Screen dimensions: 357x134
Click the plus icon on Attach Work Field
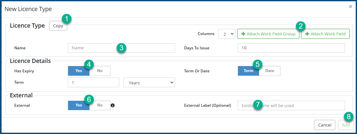coord(307,34)
